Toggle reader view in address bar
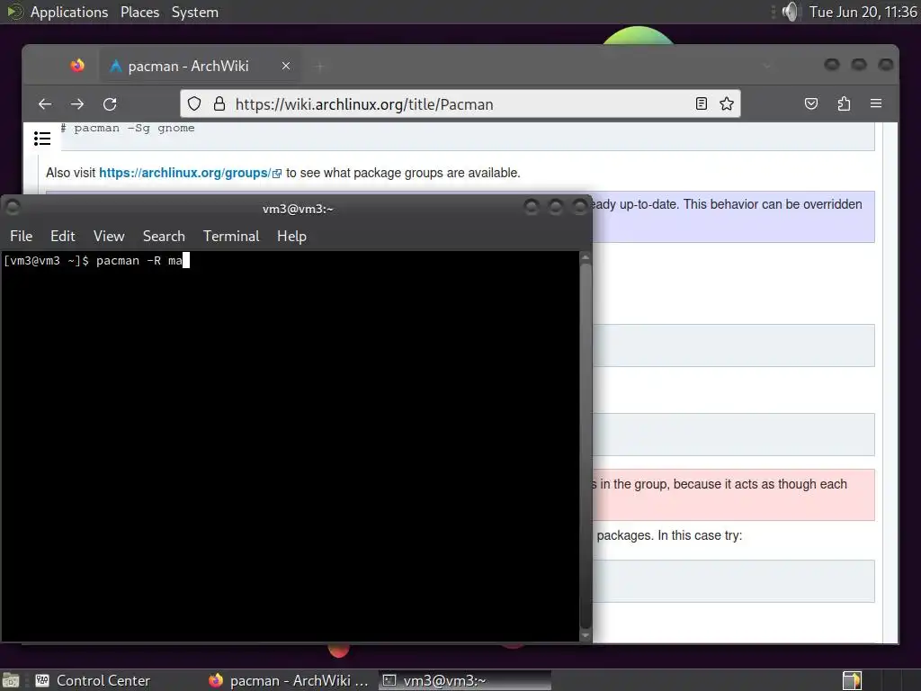921x691 pixels. pyautogui.click(x=702, y=104)
